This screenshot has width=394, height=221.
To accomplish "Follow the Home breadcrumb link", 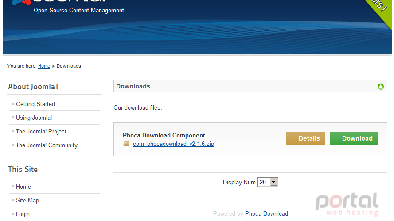I will [44, 66].
